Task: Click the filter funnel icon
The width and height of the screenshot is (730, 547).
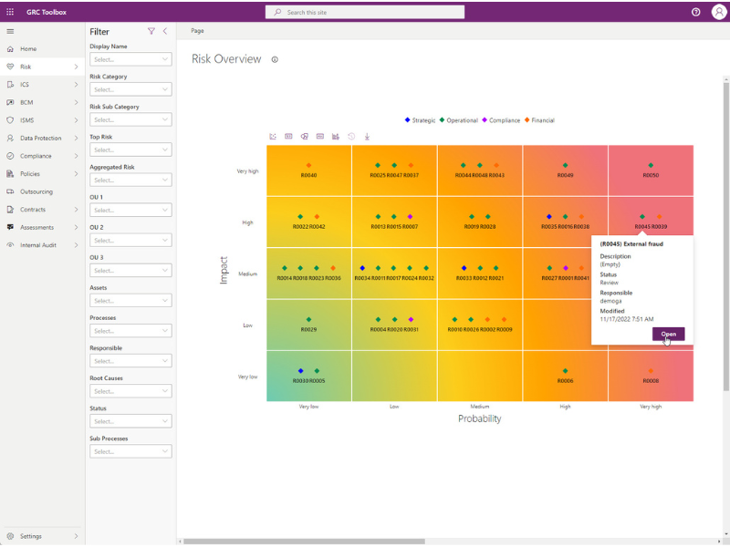Action: tap(151, 31)
